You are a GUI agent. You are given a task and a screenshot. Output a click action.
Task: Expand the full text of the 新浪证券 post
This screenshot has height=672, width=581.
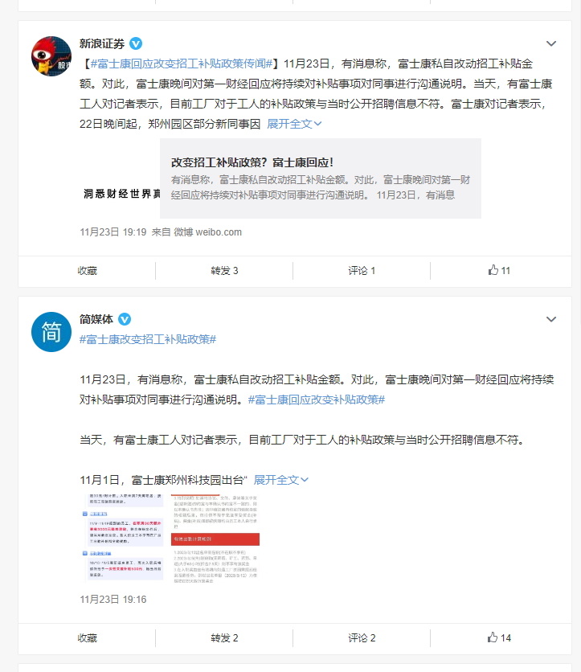pos(294,124)
